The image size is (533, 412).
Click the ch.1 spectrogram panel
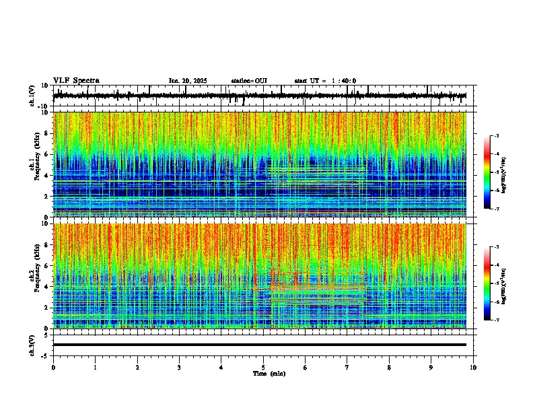point(260,164)
